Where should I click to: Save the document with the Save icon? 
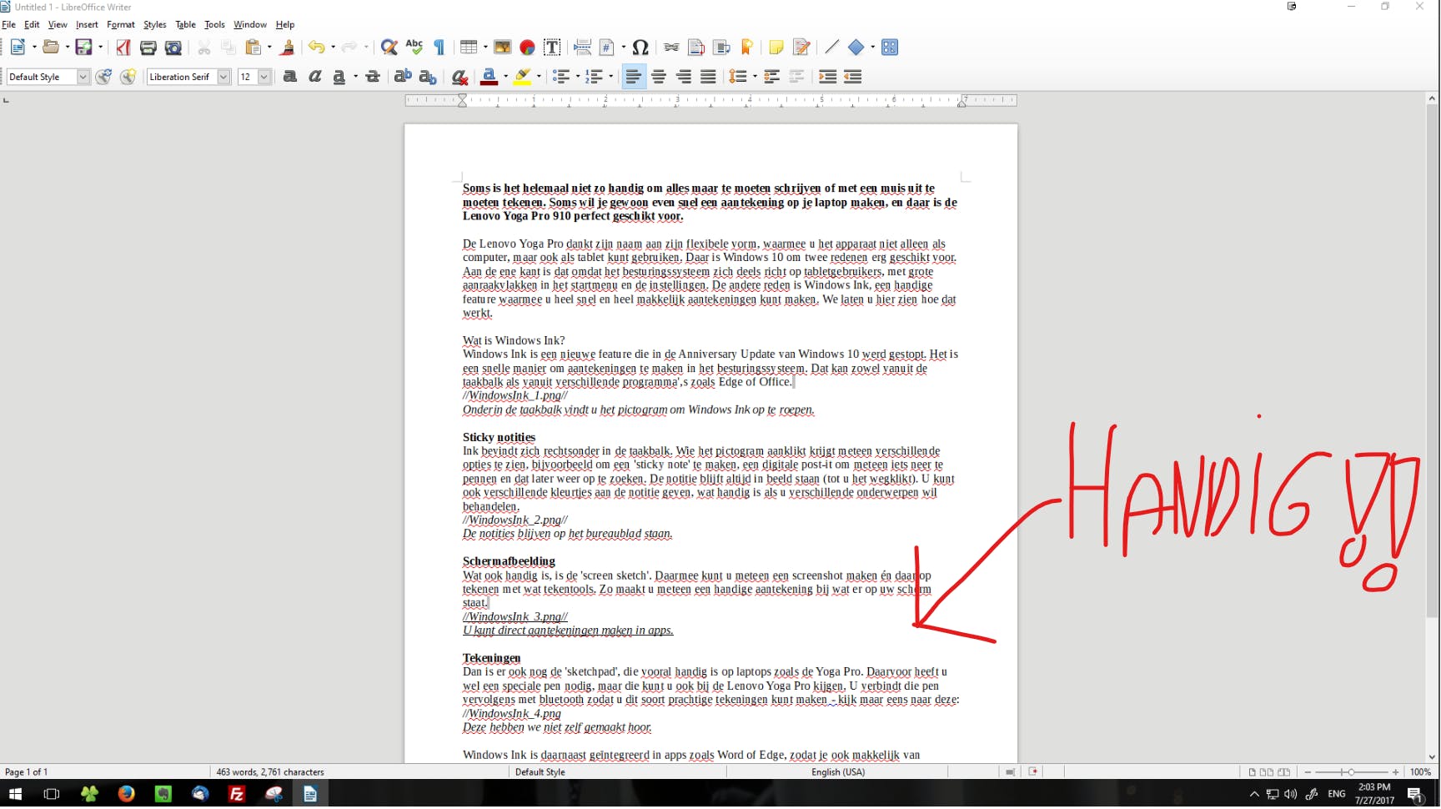pyautogui.click(x=83, y=48)
